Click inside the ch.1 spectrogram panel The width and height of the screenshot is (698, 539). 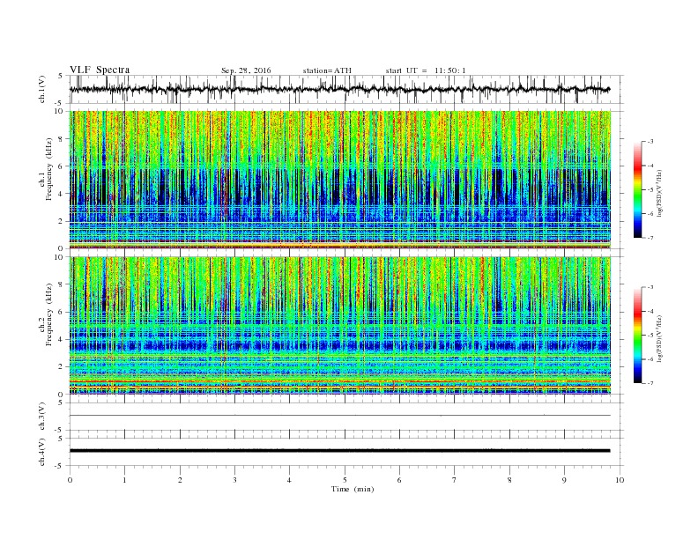339,180
